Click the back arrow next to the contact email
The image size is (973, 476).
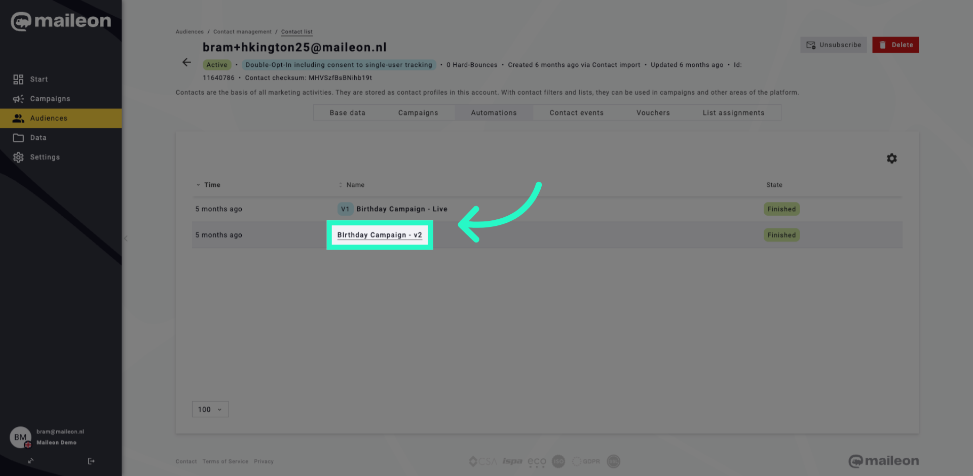tap(186, 62)
